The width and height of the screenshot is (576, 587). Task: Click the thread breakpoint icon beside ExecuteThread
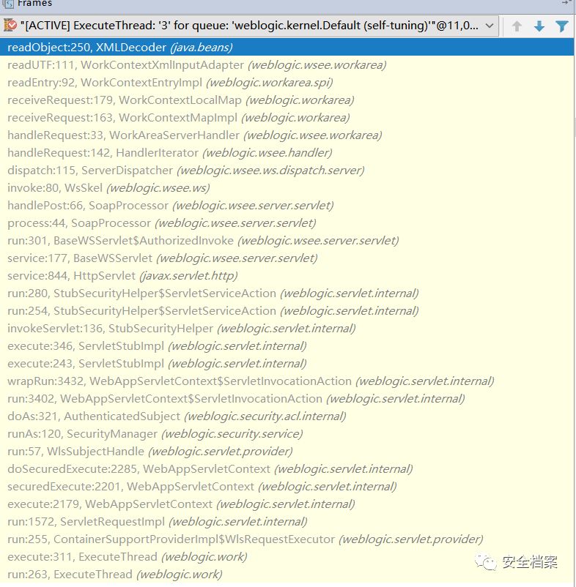click(x=10, y=26)
